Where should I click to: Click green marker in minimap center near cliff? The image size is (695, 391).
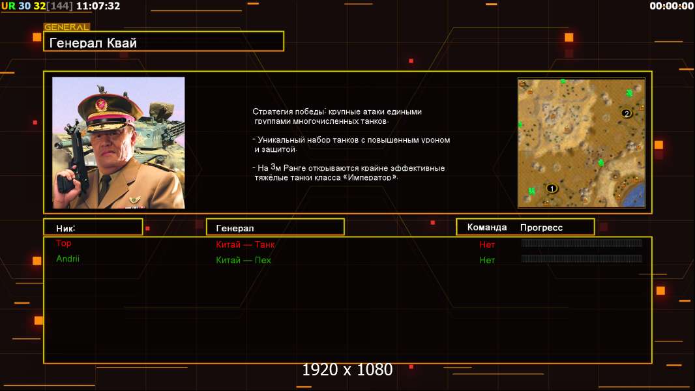[x=601, y=162]
